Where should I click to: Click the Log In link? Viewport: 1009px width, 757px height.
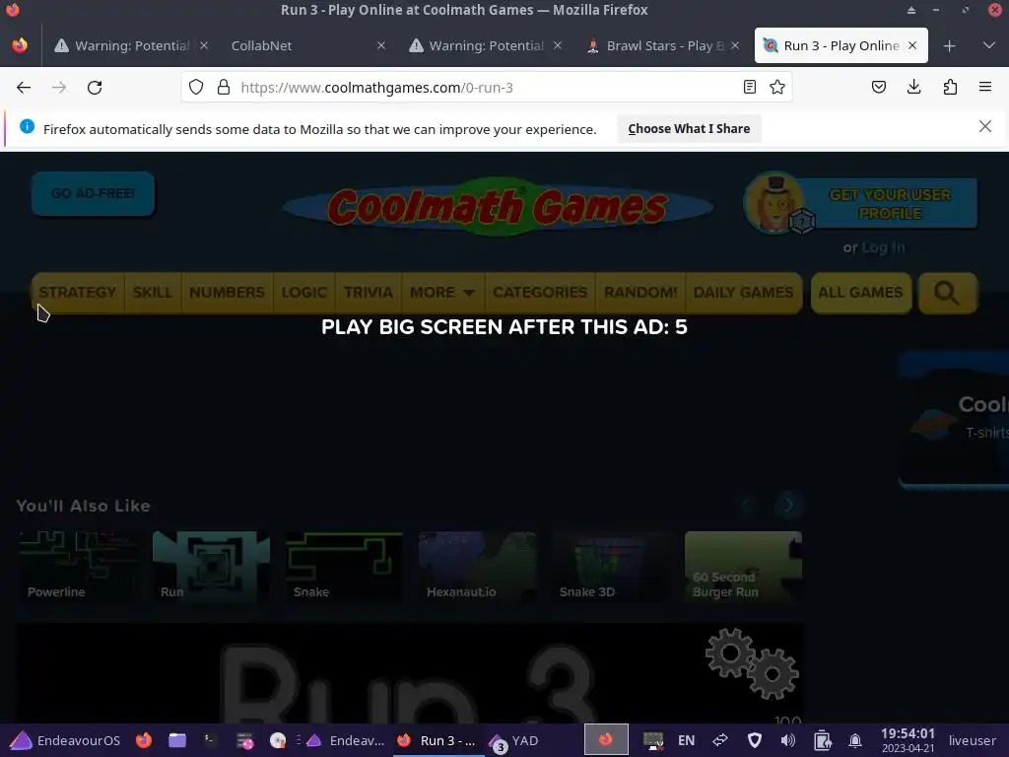click(x=883, y=247)
